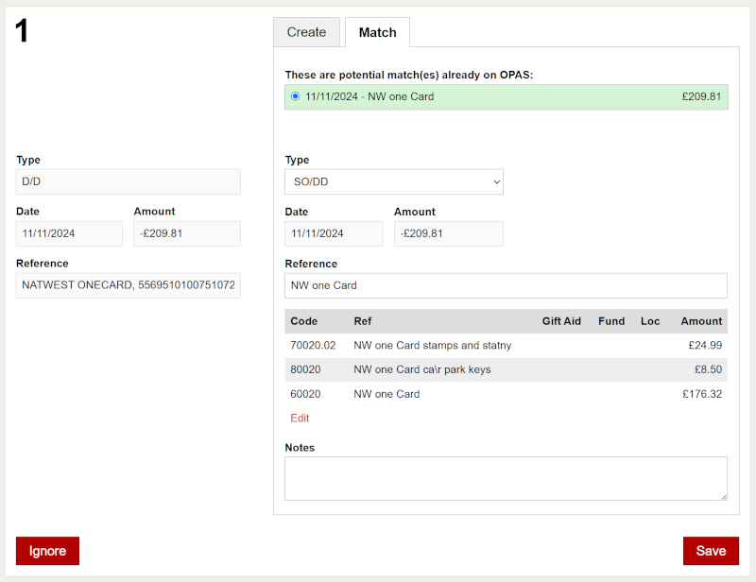The image size is (756, 582).
Task: Save the matched transaction
Action: [x=711, y=551]
